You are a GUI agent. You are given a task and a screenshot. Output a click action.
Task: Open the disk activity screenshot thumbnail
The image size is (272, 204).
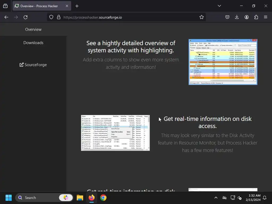pyautogui.click(x=115, y=133)
